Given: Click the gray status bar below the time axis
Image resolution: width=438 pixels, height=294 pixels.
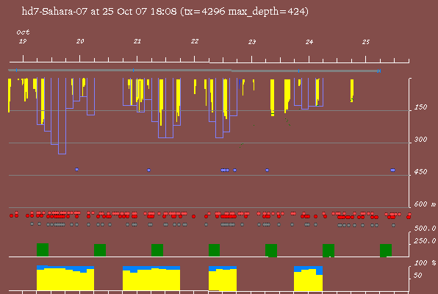Looking at the screenshot, I should pyautogui.click(x=194, y=71).
